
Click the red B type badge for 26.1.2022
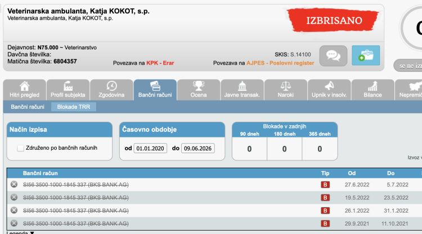click(x=325, y=210)
